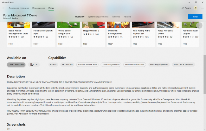Switch to System Requirements section

pyautogui.click(x=98, y=17)
